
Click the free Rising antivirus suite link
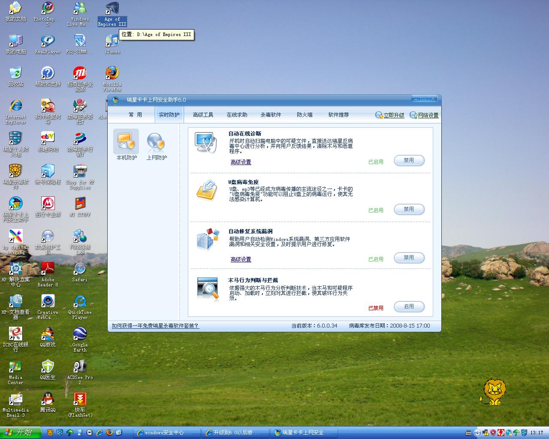tap(155, 326)
